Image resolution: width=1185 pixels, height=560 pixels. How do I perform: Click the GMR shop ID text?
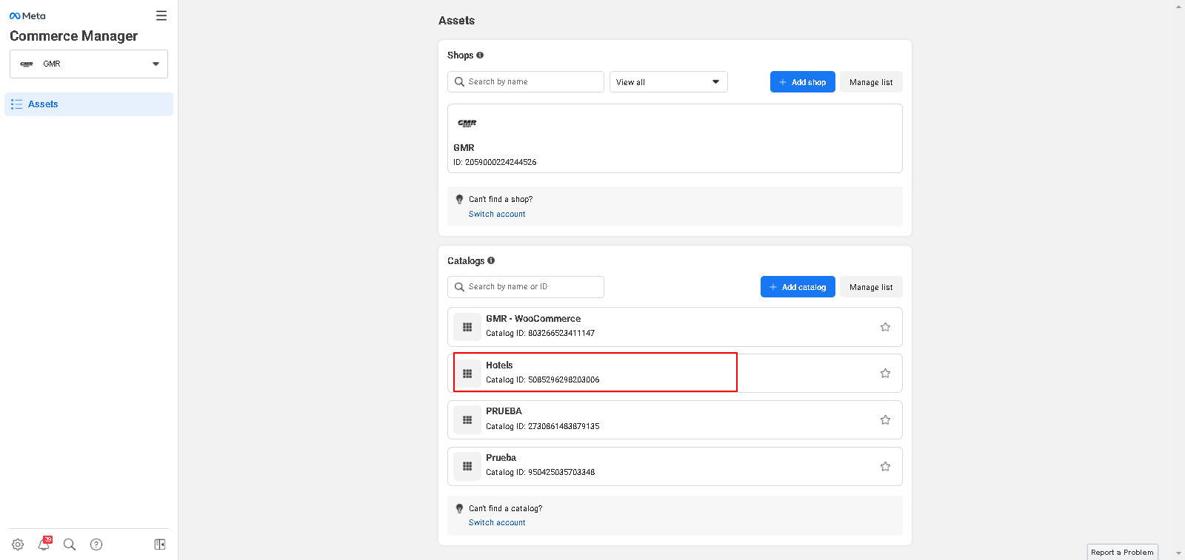point(495,162)
